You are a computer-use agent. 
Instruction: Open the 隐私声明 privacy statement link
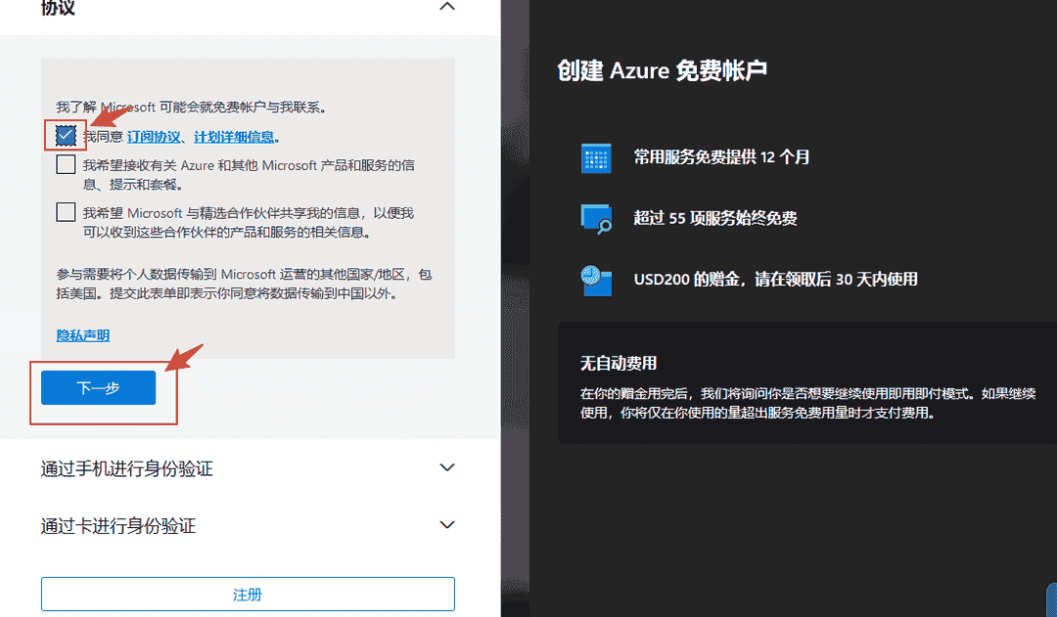83,335
